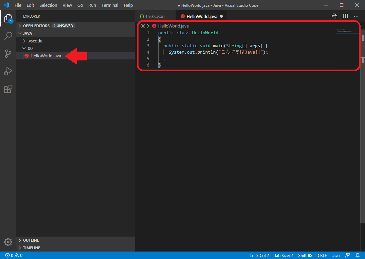
Task: Click the 00 folder breadcrumb
Action: [x=143, y=26]
